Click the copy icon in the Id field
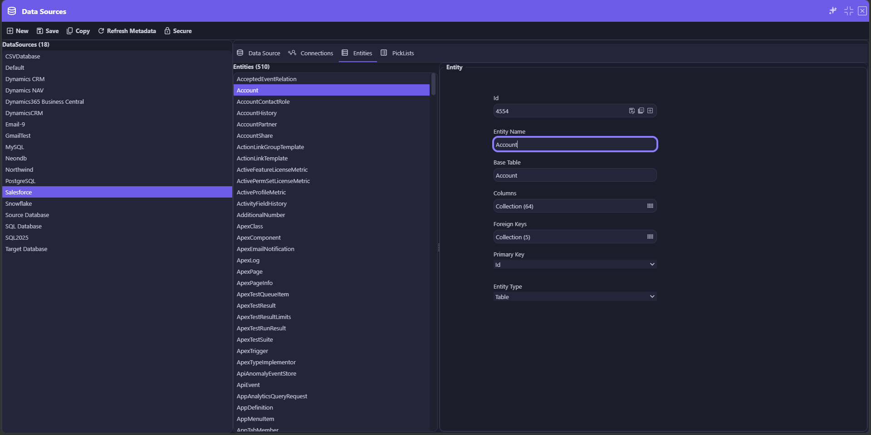871x435 pixels. click(x=641, y=111)
